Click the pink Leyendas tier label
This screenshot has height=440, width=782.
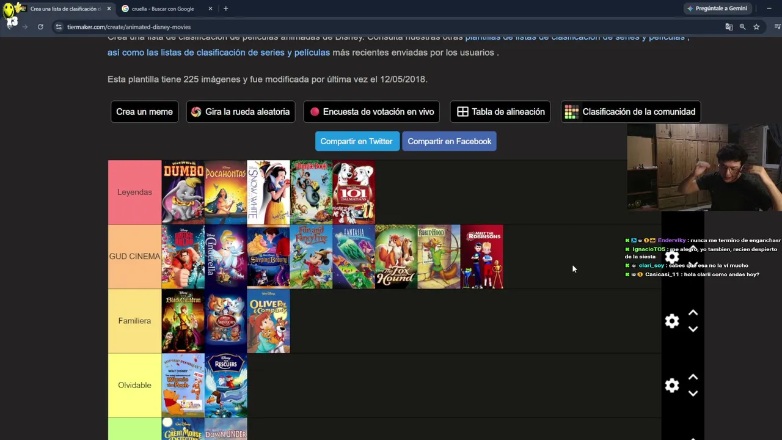[x=134, y=193]
